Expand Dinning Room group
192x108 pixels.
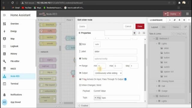[x=157, y=81]
